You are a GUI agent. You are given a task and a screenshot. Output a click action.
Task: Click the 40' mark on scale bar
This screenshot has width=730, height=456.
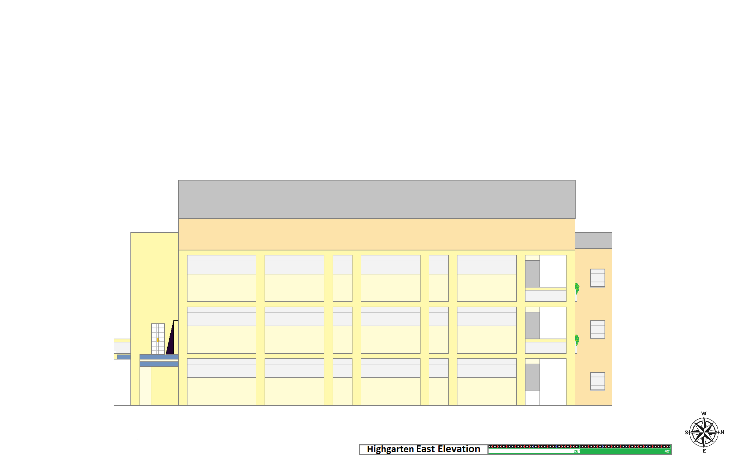click(x=667, y=451)
